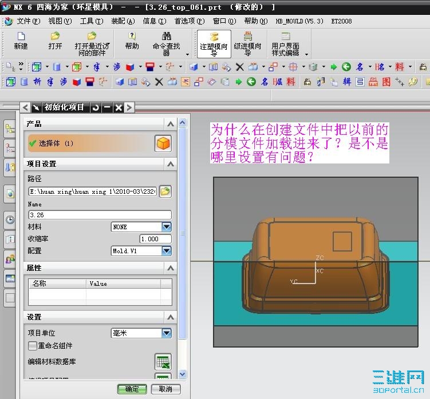
Task: Open the History clock tab in resource bar
Action: (10, 220)
